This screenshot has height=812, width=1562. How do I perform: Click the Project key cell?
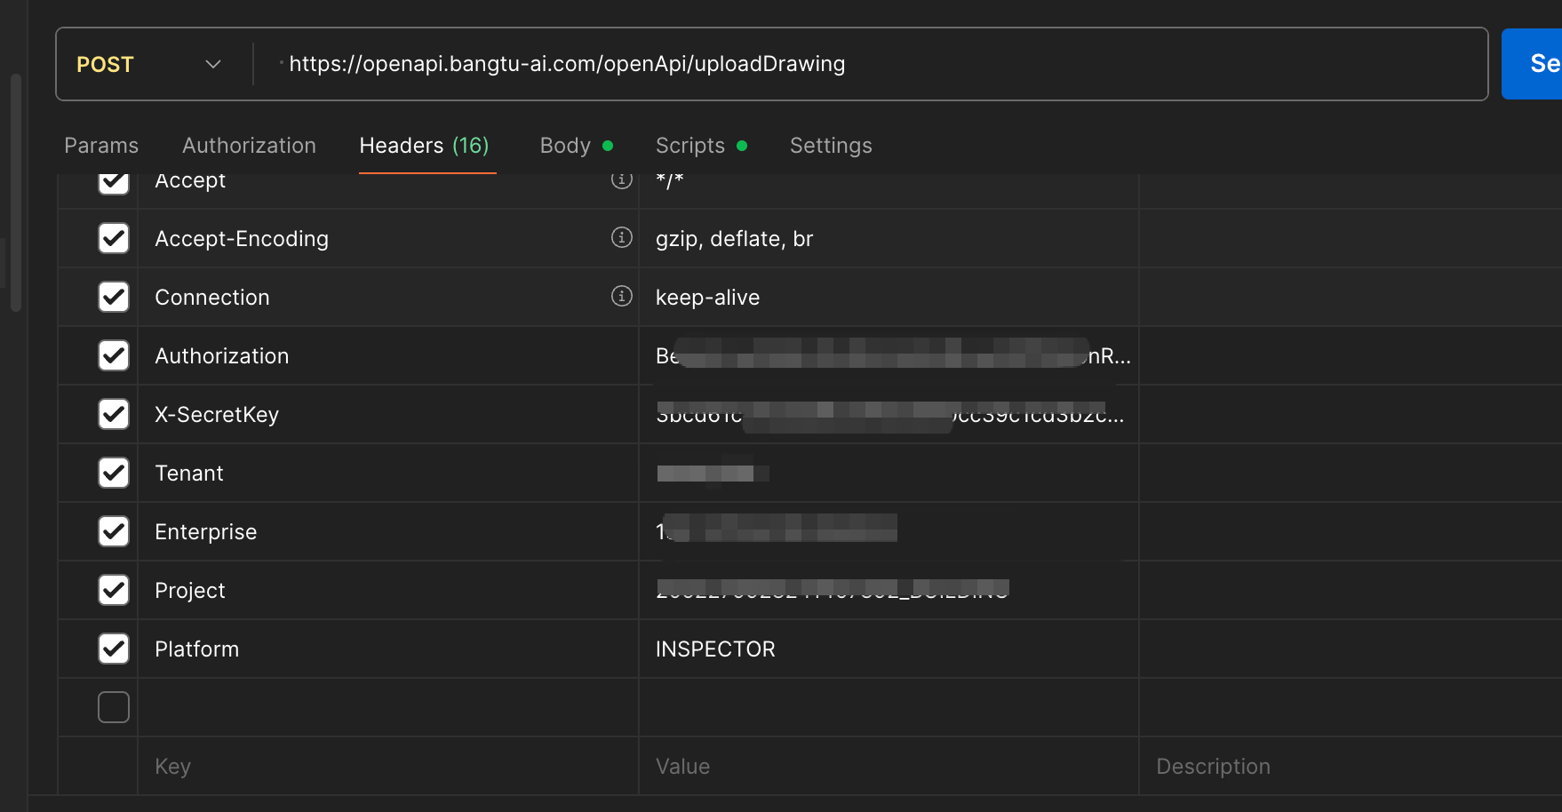coord(388,591)
